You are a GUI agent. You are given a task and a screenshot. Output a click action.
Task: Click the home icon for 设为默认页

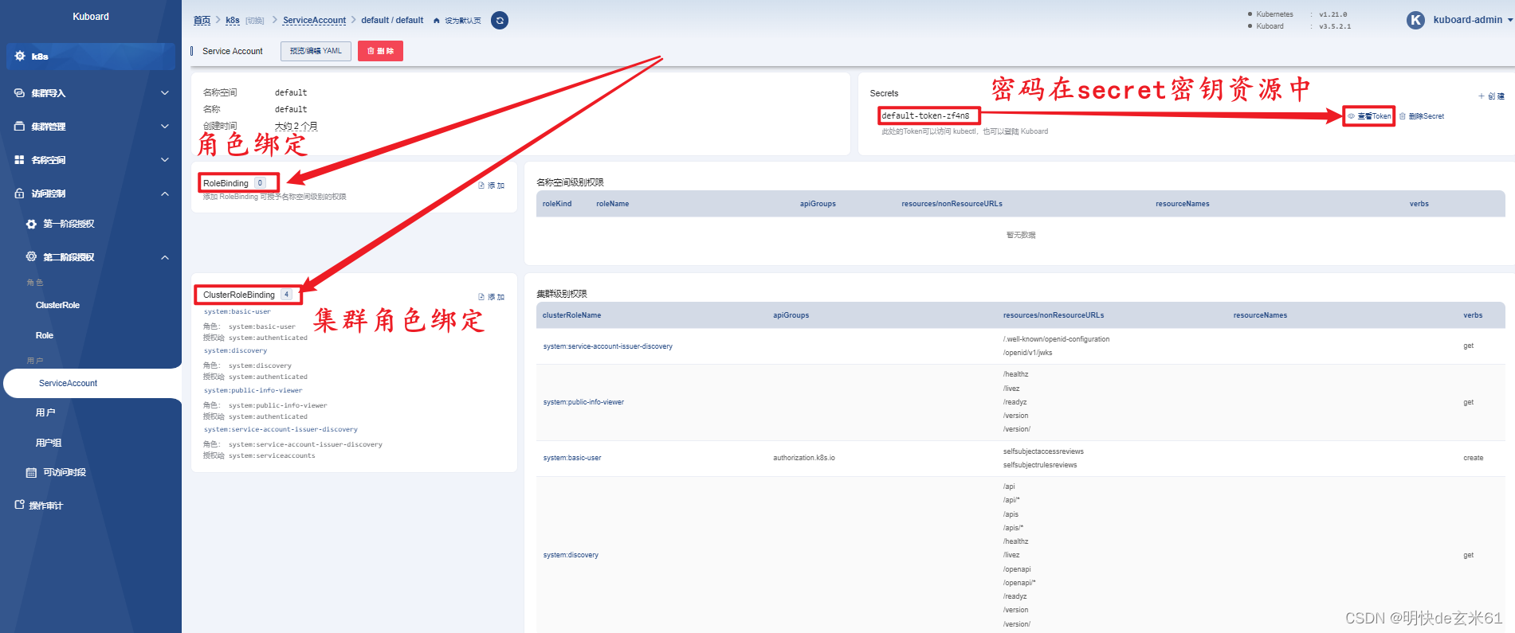(x=437, y=21)
